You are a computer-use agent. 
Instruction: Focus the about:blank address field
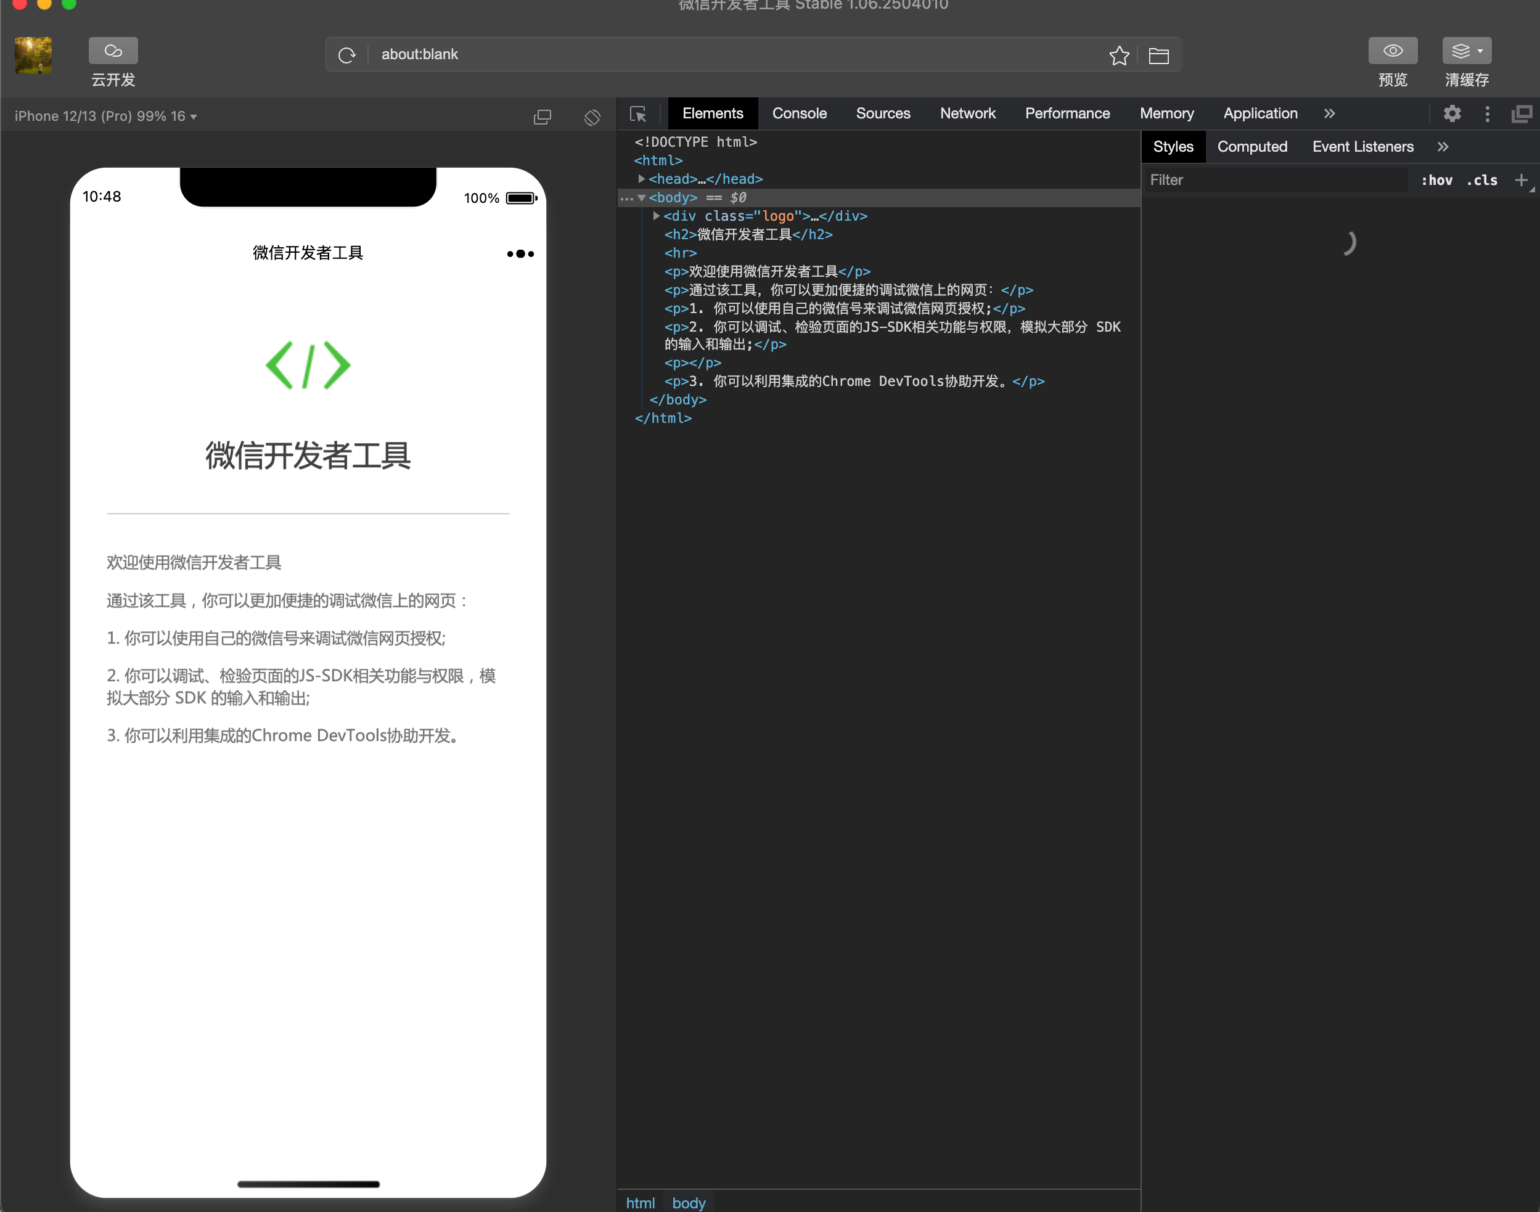click(738, 55)
